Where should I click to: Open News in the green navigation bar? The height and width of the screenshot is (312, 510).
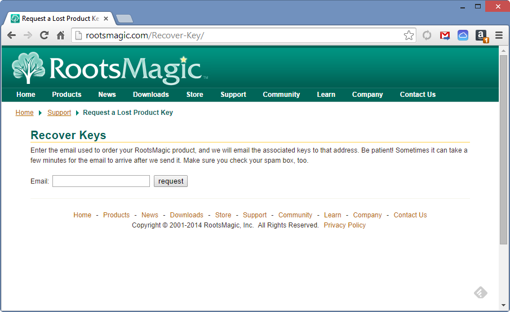(107, 95)
